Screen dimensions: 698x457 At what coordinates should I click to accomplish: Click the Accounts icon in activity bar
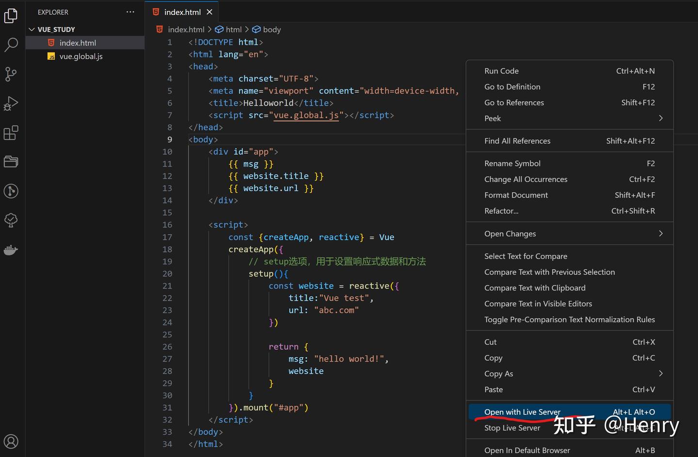[x=11, y=441]
